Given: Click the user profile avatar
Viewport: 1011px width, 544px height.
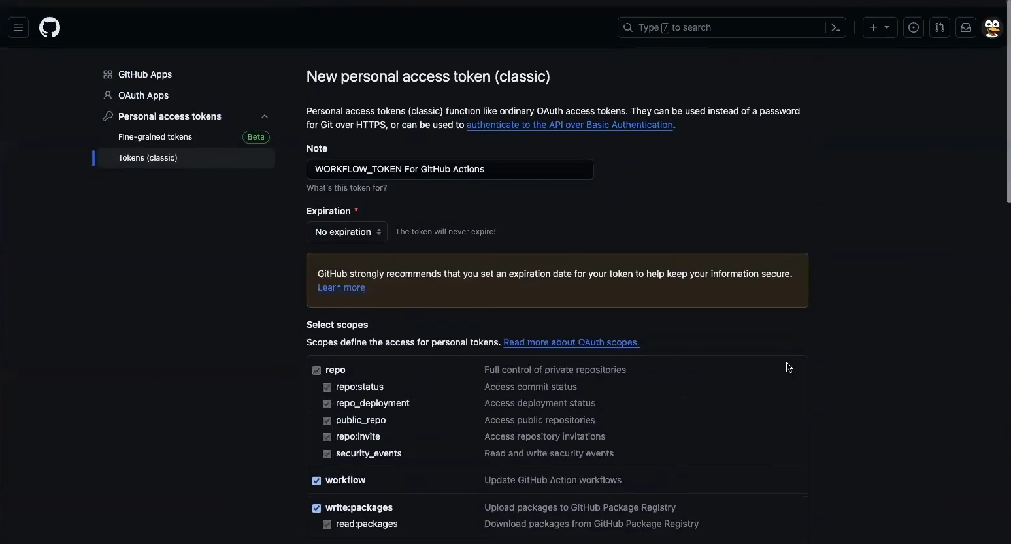Looking at the screenshot, I should (992, 27).
